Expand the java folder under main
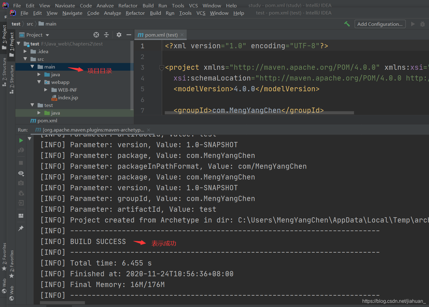This screenshot has width=429, height=307. pos(39,74)
